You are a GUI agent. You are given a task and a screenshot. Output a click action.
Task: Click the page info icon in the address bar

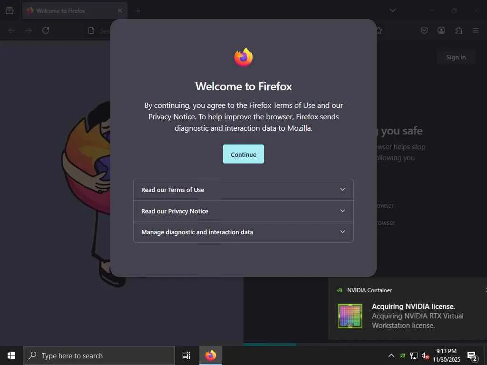click(91, 30)
